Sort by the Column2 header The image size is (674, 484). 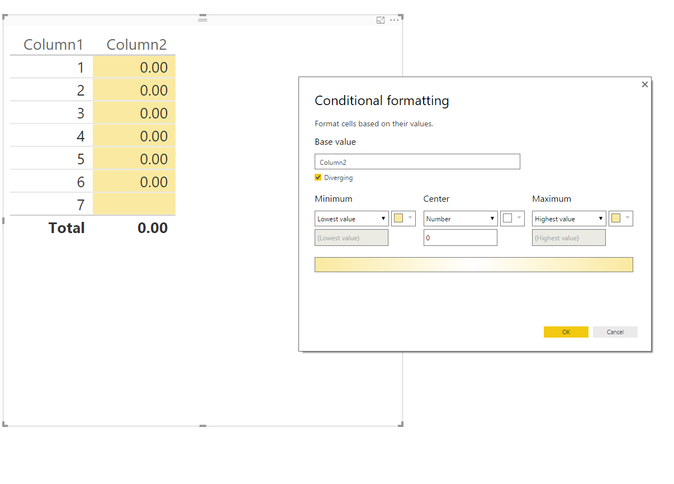137,45
